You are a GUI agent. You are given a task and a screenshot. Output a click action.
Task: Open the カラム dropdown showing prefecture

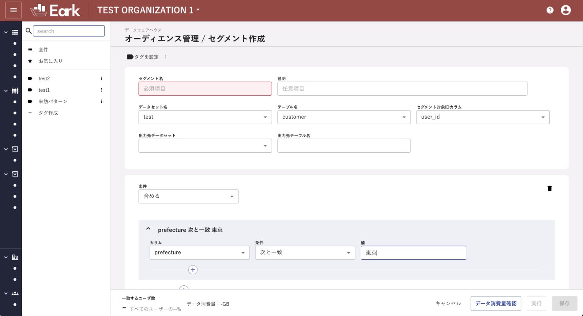[199, 252]
